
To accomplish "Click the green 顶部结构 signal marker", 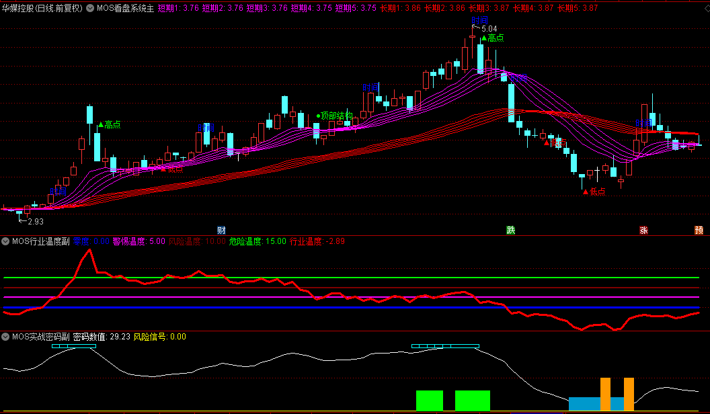I will pos(334,115).
